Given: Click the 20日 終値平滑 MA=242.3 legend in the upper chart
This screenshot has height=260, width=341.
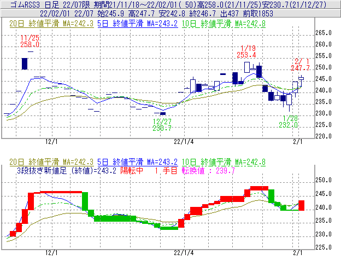Looking at the screenshot, I should (x=51, y=24).
